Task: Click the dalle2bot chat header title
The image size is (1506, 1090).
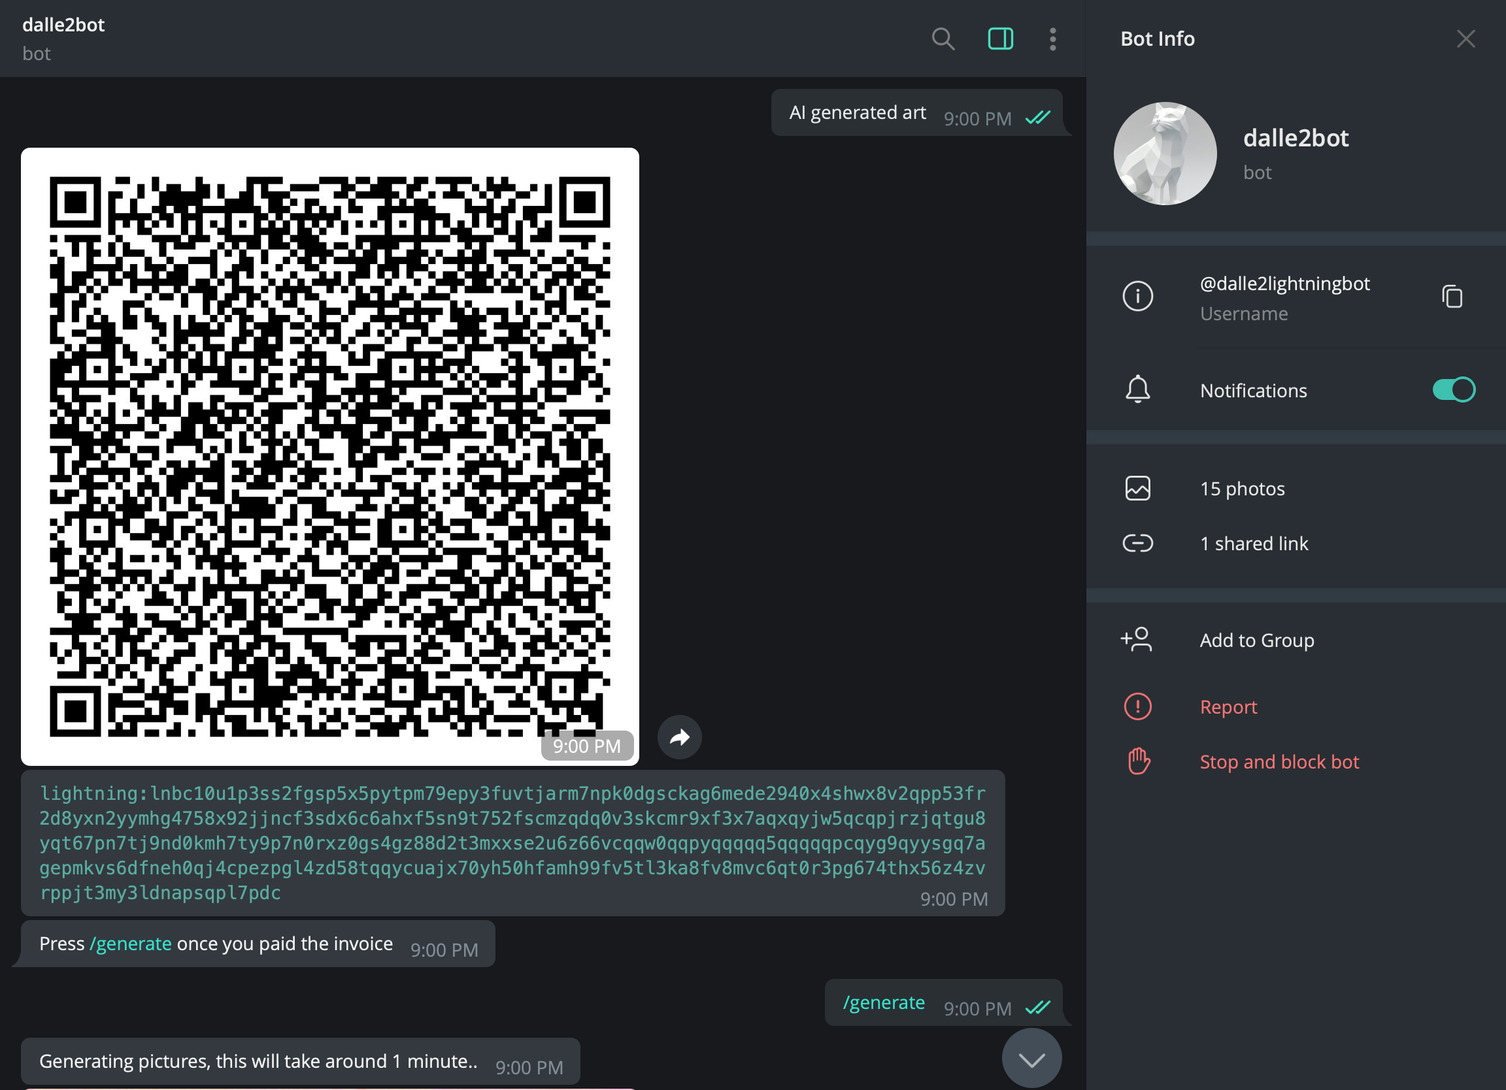Action: tap(64, 25)
